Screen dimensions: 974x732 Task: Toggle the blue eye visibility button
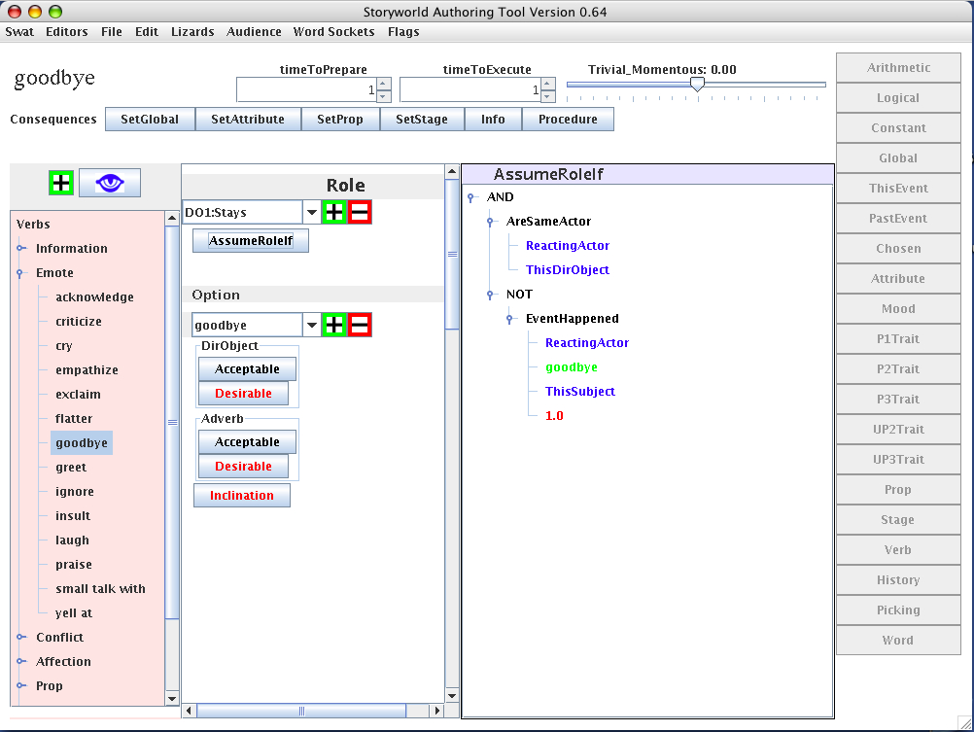point(109,182)
